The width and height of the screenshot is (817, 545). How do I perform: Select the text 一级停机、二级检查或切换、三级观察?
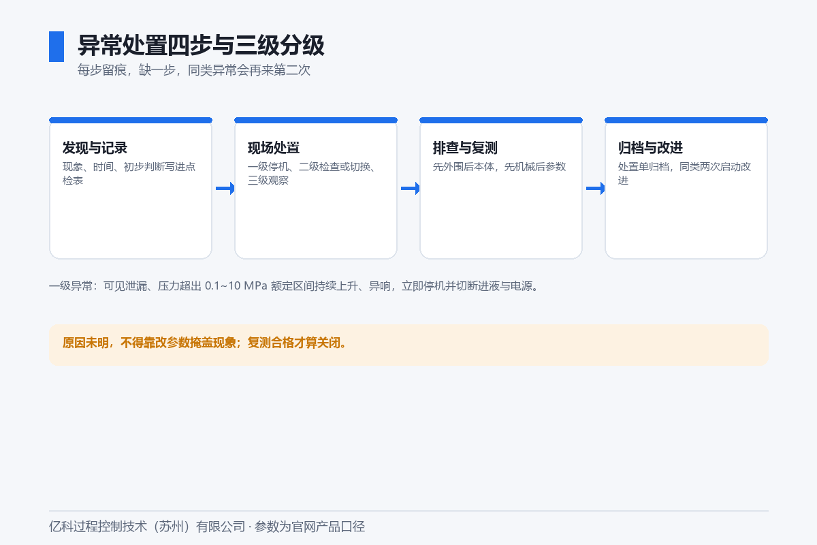[x=312, y=174]
